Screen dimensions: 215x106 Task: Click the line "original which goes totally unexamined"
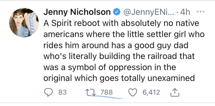(119, 78)
